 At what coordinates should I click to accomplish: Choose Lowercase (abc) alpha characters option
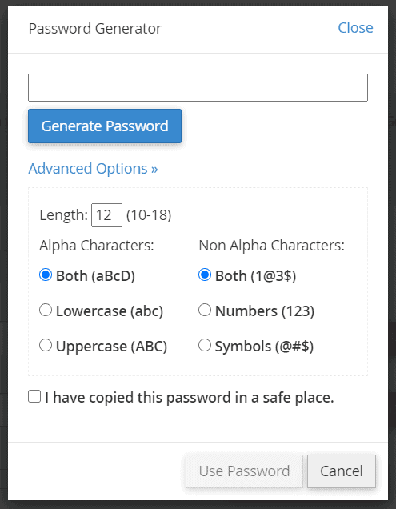tap(46, 310)
